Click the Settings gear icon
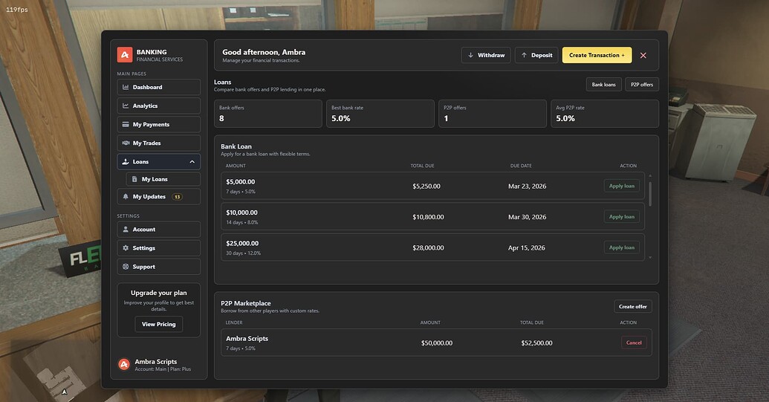Screen dimensions: 769x402 tap(126, 248)
